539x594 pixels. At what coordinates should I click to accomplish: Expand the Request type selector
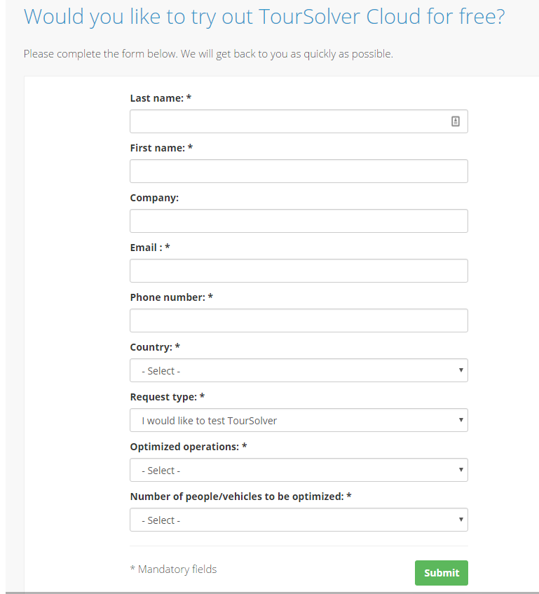(299, 420)
